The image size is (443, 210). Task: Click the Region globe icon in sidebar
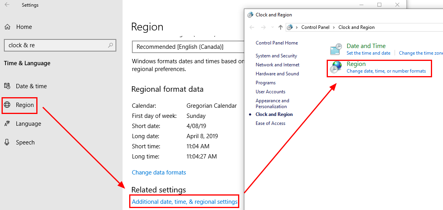tap(7, 105)
